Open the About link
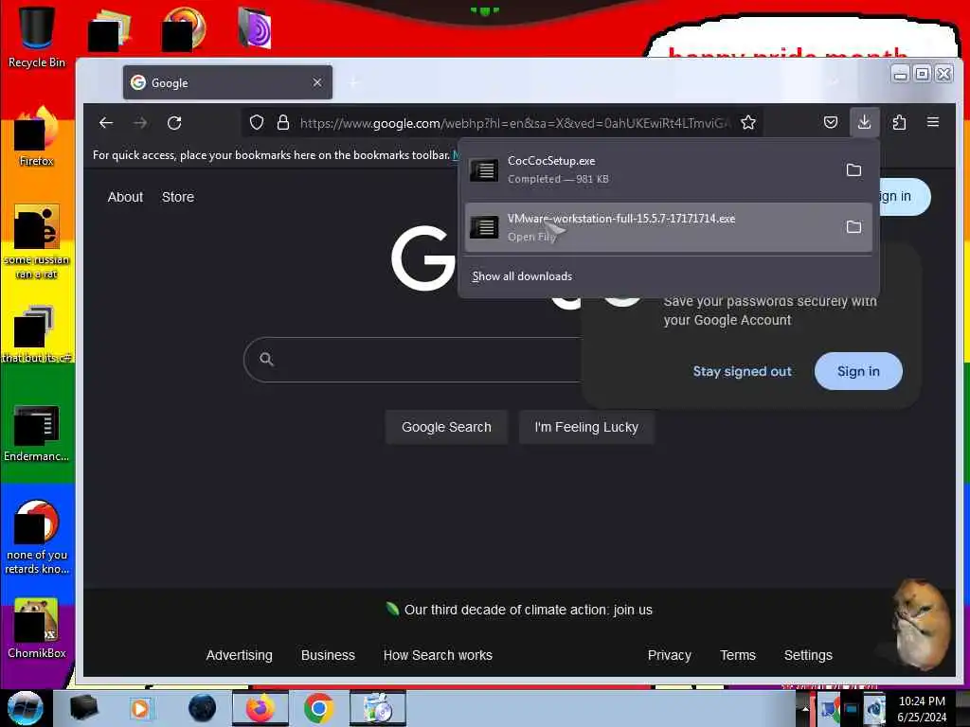The height and width of the screenshot is (727, 970). [125, 197]
